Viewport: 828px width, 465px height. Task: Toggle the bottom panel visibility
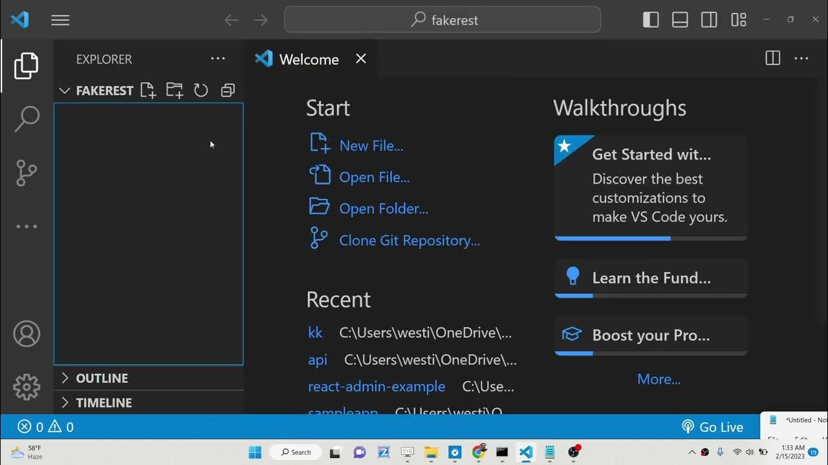(x=680, y=20)
